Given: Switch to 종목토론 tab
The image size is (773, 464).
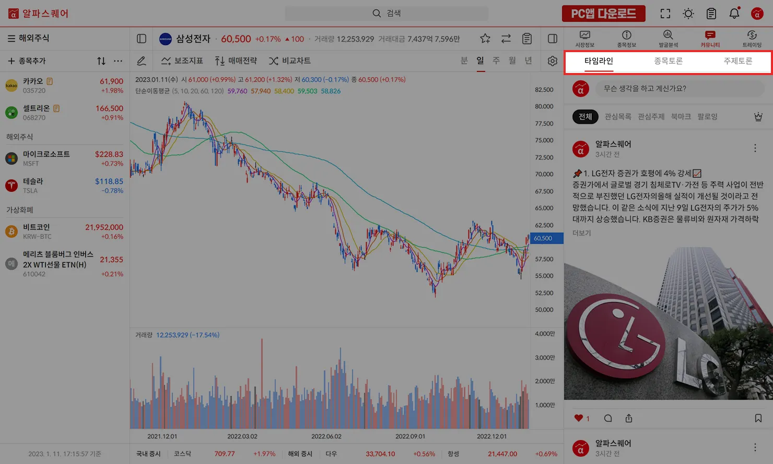Looking at the screenshot, I should [x=668, y=61].
